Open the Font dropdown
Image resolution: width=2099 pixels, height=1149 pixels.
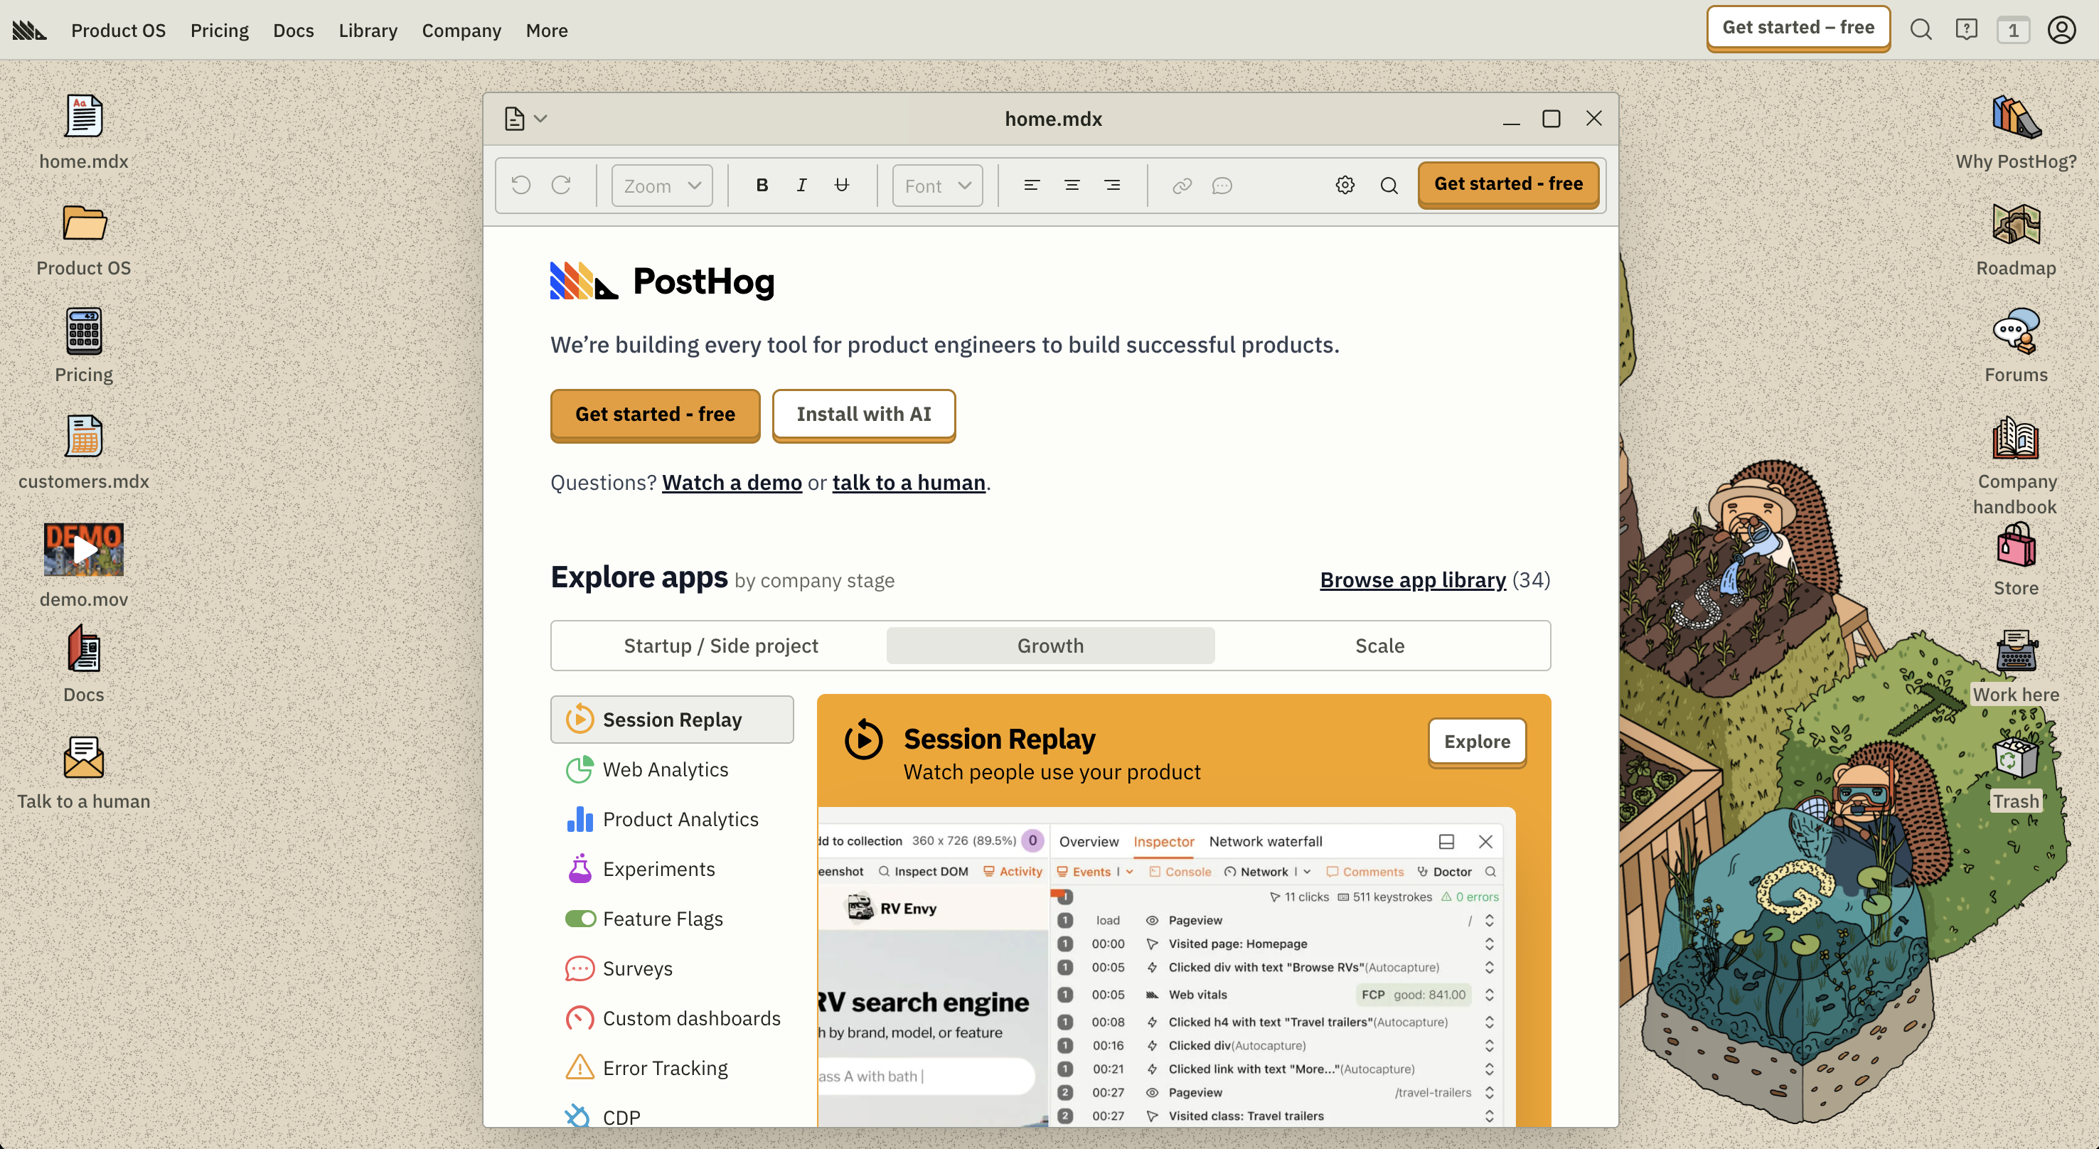(937, 186)
